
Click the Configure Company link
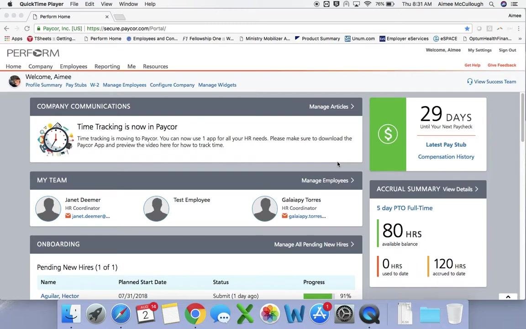172,85
